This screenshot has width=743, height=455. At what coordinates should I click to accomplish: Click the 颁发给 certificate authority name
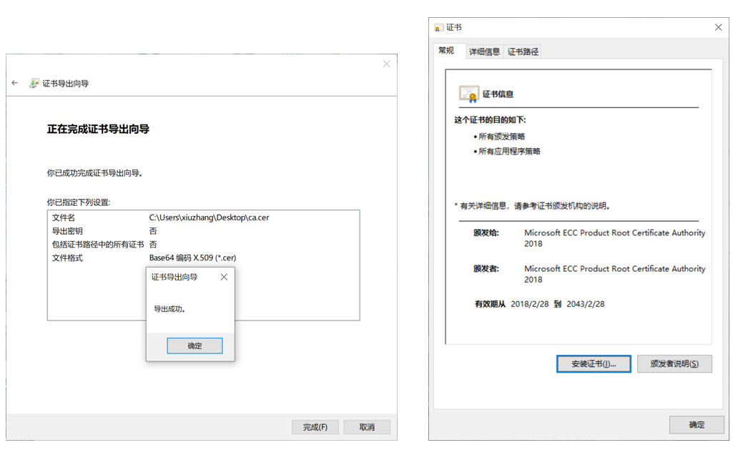(614, 238)
